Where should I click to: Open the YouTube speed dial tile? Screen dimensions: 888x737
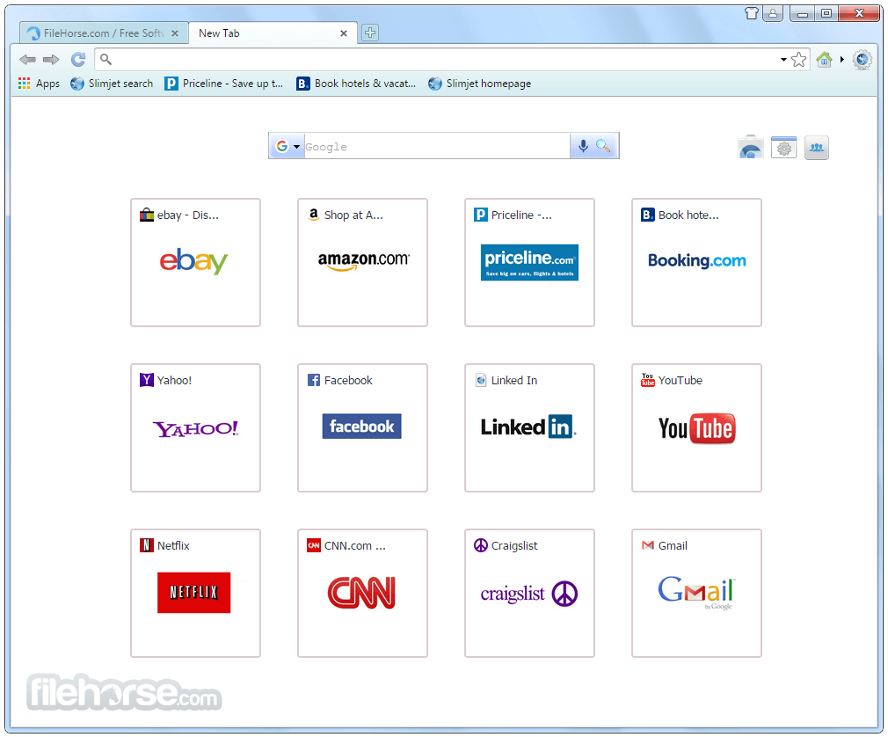tap(696, 427)
